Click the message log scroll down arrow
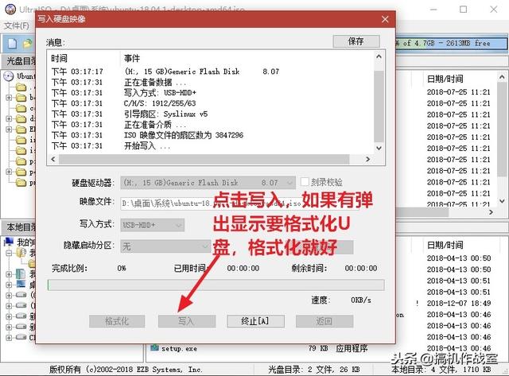This screenshot has height=376, width=509. click(379, 148)
